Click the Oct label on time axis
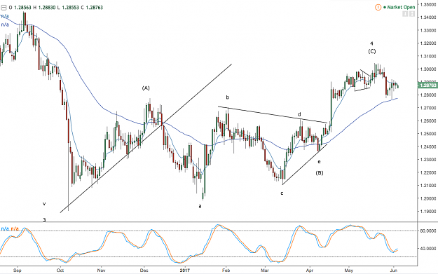438x274 pixels. tap(60, 270)
